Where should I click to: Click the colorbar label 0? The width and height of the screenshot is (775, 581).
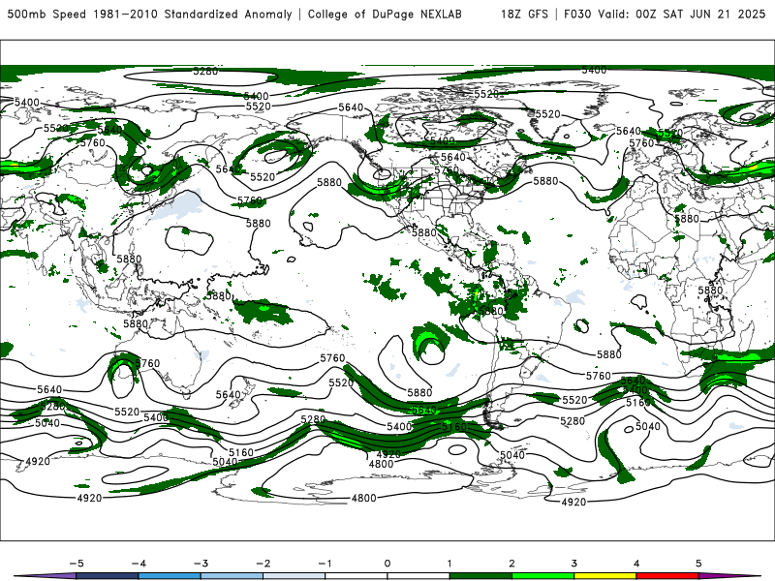(x=387, y=564)
